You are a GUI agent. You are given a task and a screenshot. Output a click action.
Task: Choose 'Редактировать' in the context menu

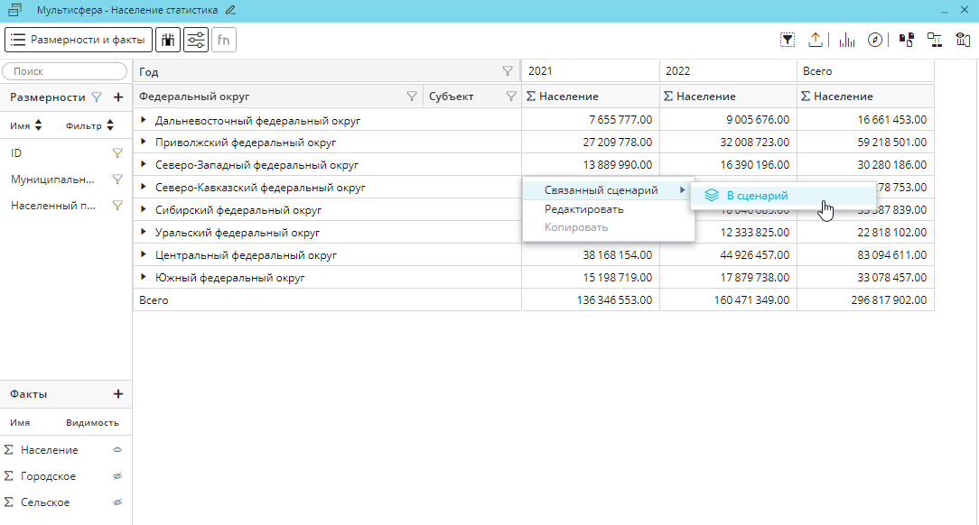coord(583,209)
